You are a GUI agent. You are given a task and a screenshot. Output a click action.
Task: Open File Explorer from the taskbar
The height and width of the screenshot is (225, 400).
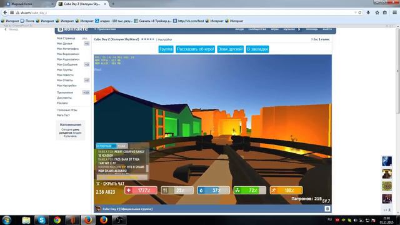pyautogui.click(x=26, y=220)
